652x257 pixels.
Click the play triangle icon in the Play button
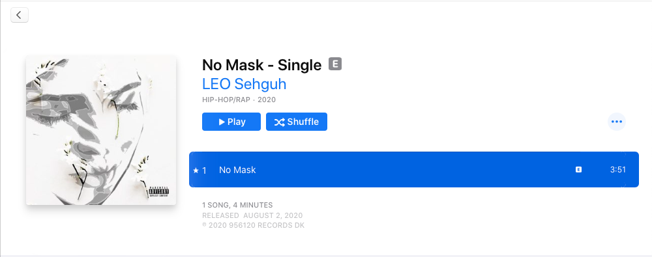[222, 122]
